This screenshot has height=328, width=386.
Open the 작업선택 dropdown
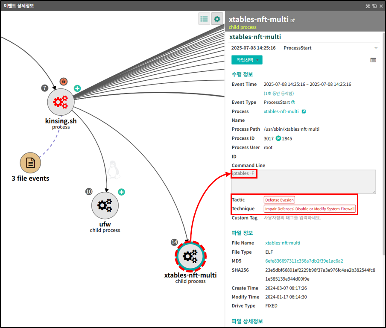coord(247,60)
